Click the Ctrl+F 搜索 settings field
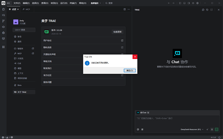 coord(24,30)
